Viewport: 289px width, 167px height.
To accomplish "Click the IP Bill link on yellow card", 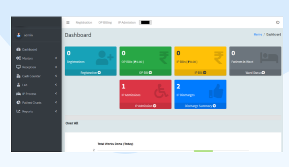I will pos(198,73).
